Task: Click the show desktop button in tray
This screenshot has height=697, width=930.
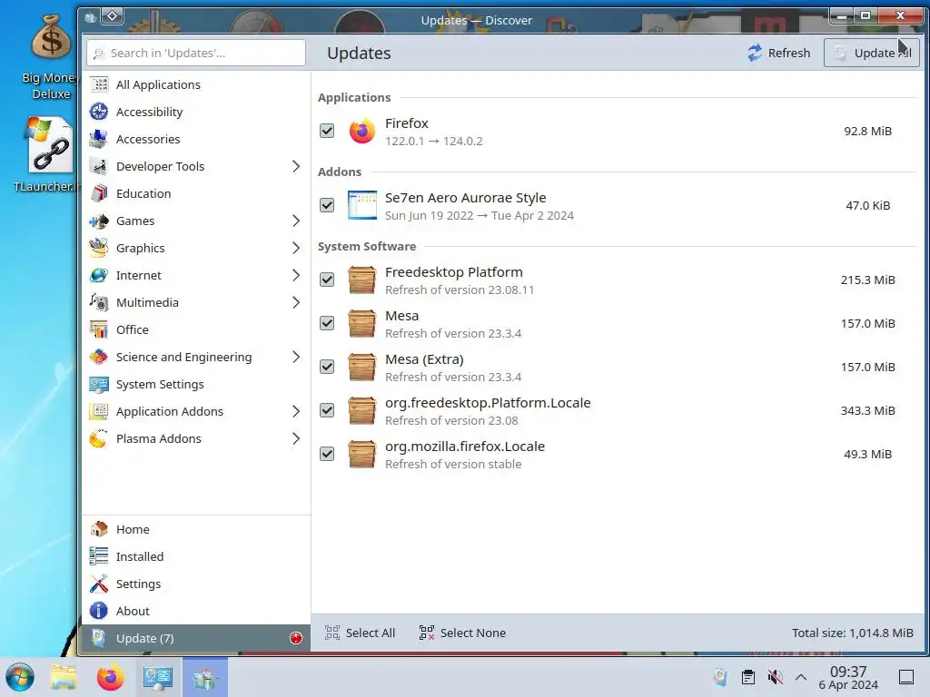Action: [906, 677]
